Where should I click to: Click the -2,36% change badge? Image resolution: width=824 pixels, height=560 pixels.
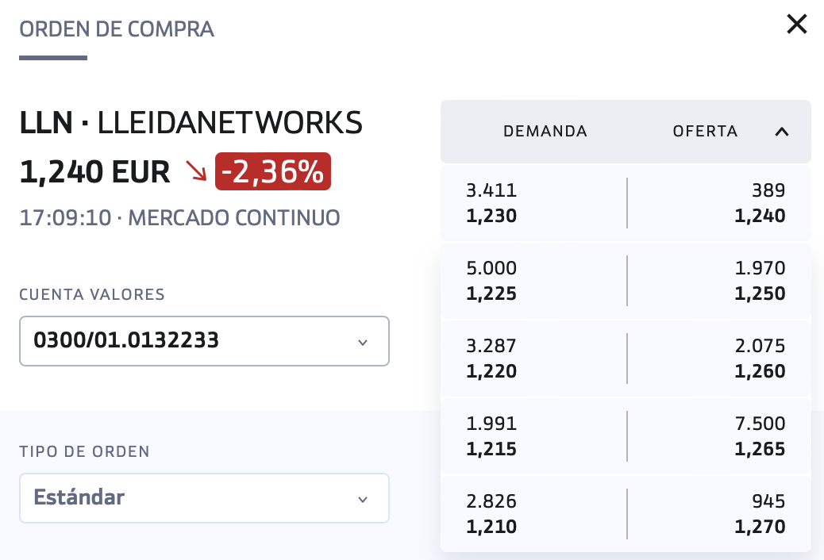[272, 171]
